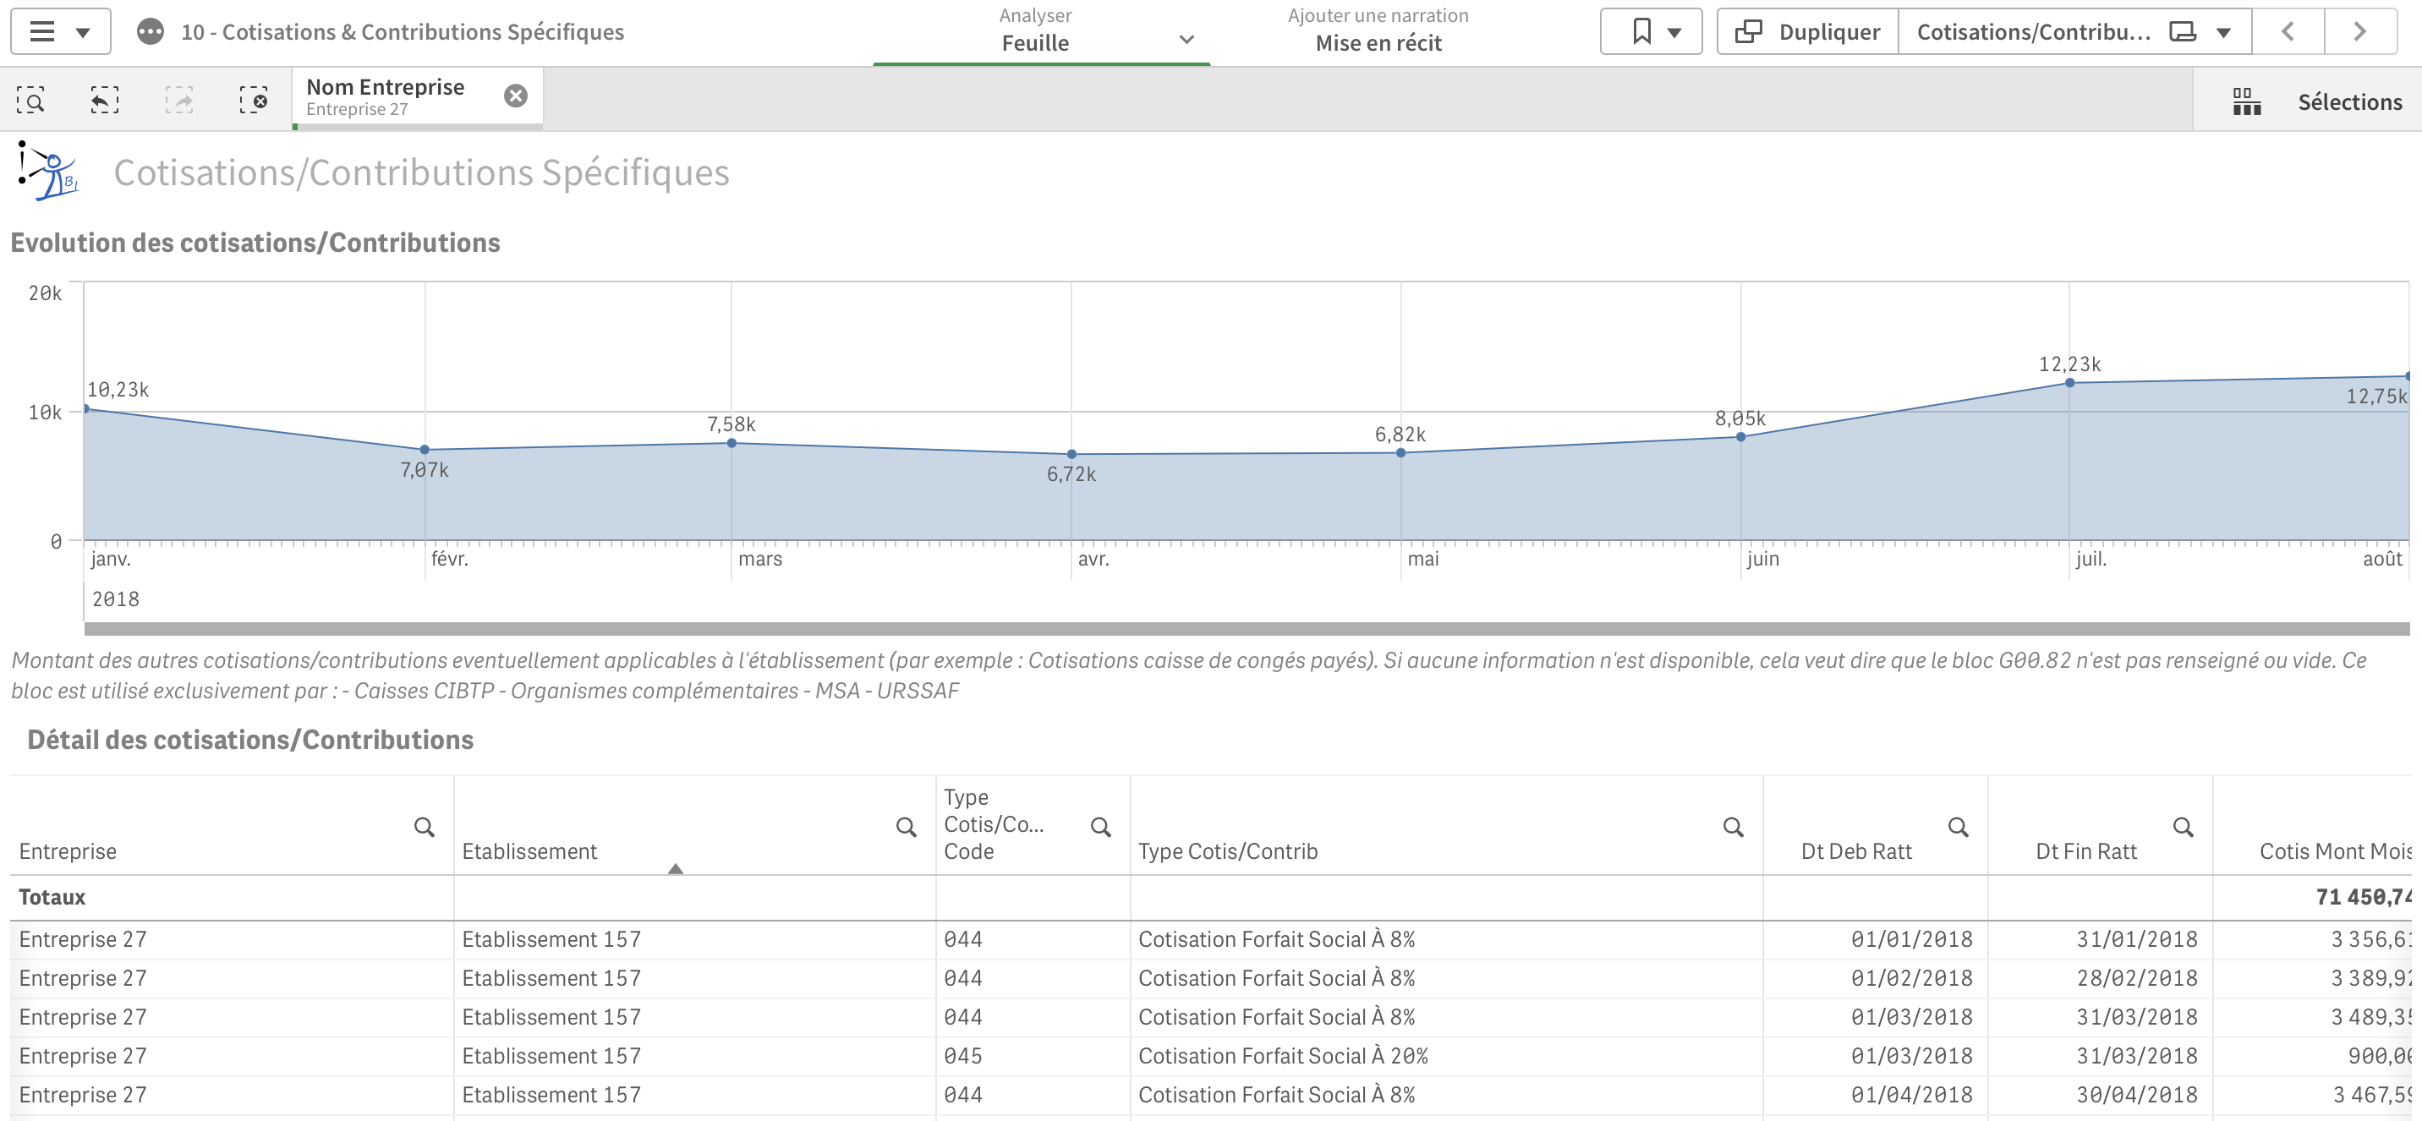Step back one selection
Image resolution: width=2422 pixels, height=1121 pixels.
[104, 100]
